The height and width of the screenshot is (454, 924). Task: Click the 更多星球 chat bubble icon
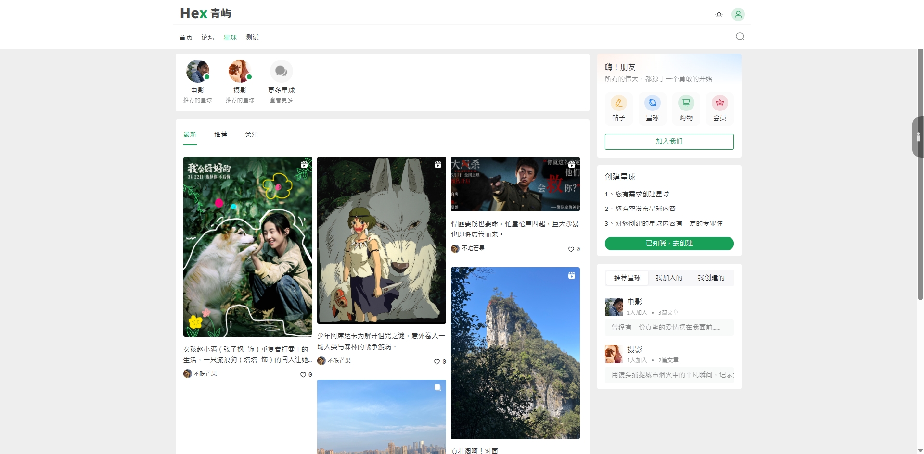point(282,71)
